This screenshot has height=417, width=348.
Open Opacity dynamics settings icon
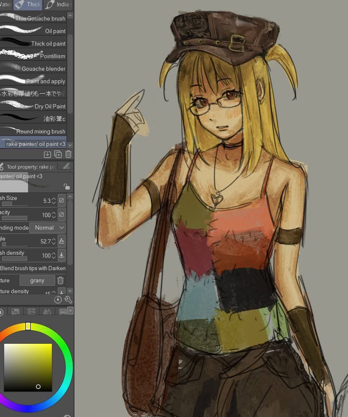coord(61,215)
